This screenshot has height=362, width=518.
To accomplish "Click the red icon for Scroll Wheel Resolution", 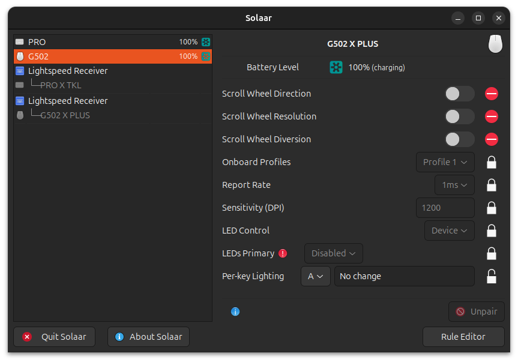I will coord(492,116).
